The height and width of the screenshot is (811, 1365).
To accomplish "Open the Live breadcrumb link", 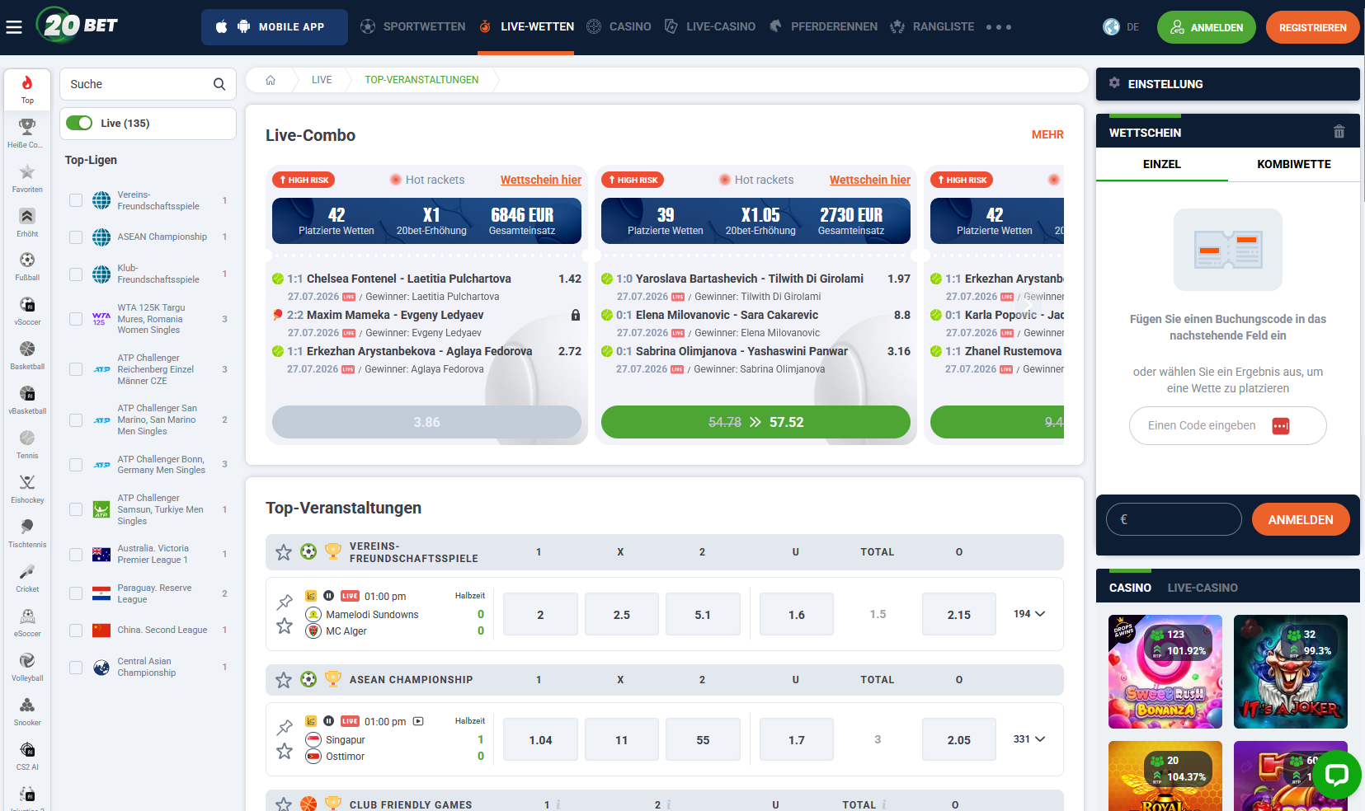I will pos(322,80).
